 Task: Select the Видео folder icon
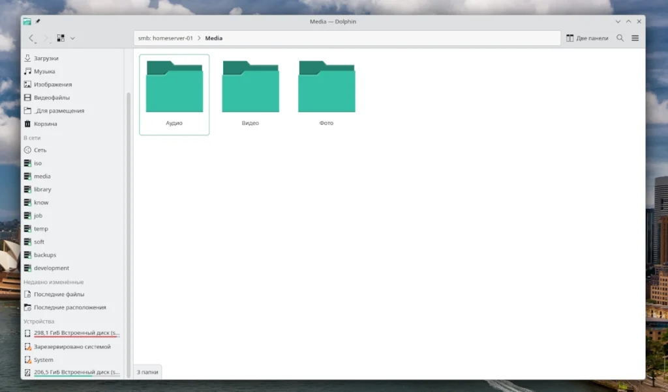[250, 87]
